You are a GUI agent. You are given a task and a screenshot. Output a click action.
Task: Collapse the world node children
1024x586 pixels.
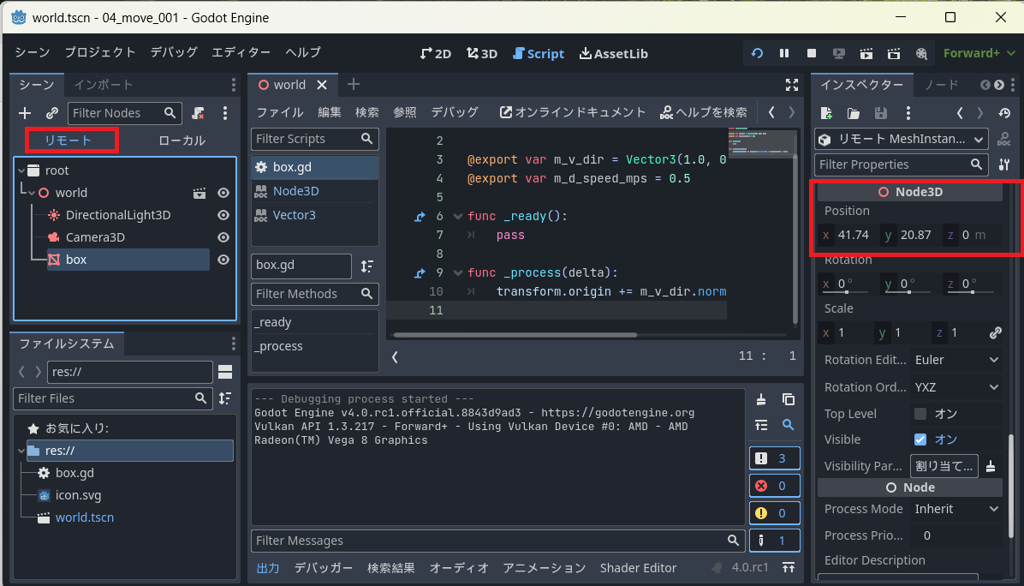point(32,193)
